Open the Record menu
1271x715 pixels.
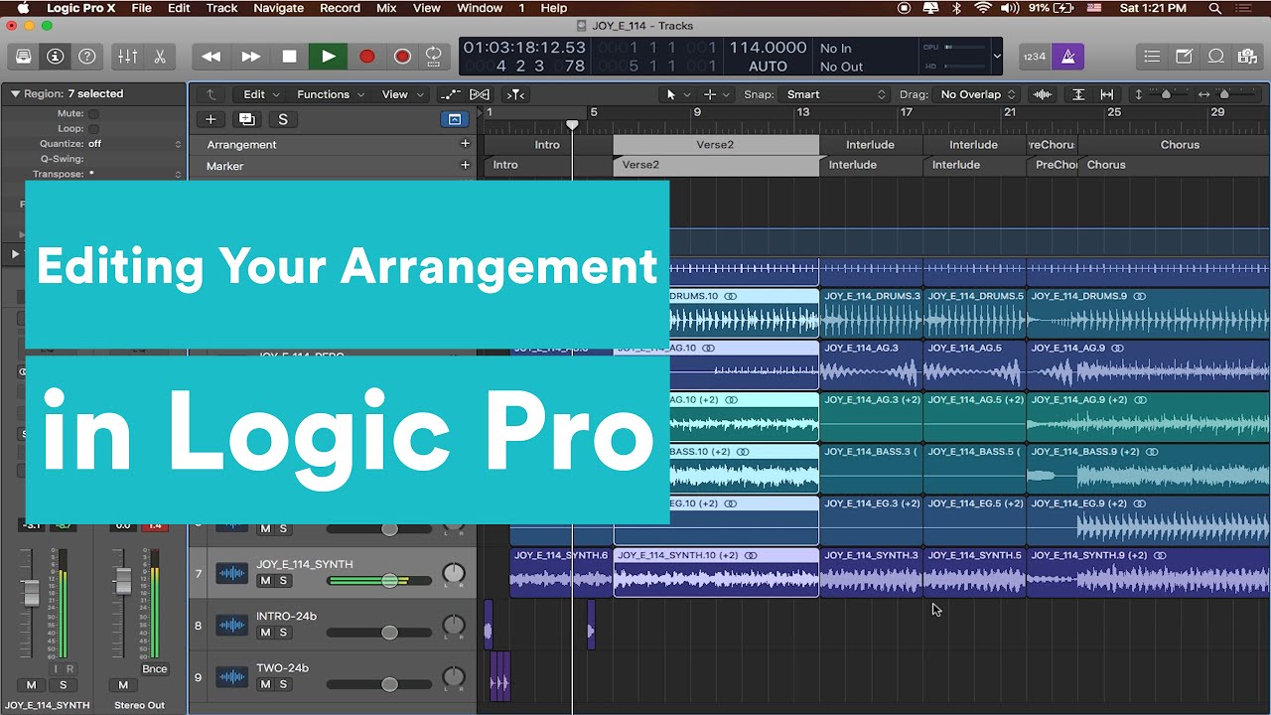pyautogui.click(x=340, y=8)
